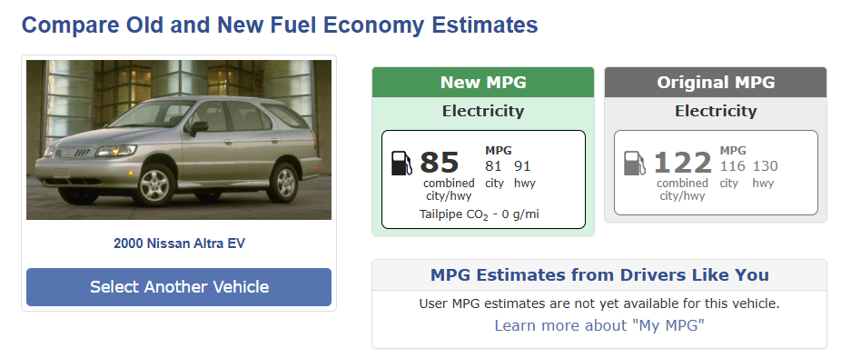This screenshot has width=841, height=358.
Task: Click the green New MPG header
Action: click(483, 82)
